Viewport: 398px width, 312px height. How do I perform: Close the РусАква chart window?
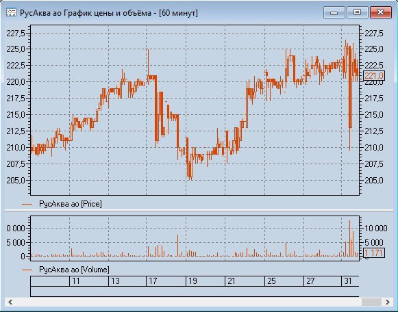[380, 12]
